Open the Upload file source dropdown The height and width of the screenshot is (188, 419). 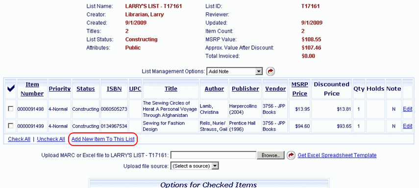195,166
